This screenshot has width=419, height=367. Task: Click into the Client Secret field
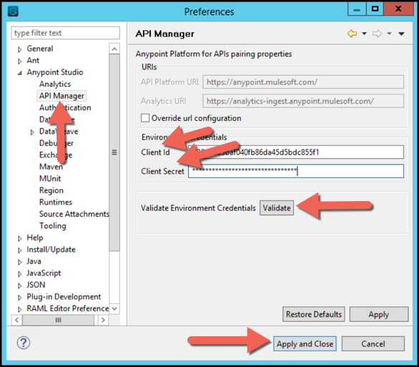coord(296,171)
